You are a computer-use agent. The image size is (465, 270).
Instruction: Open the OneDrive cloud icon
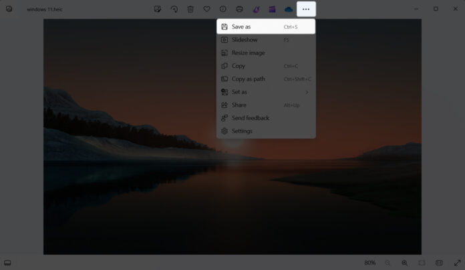point(289,9)
